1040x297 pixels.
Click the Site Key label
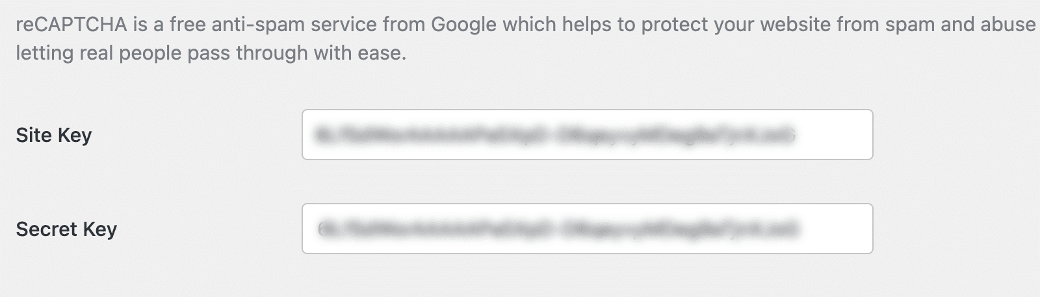tap(54, 135)
